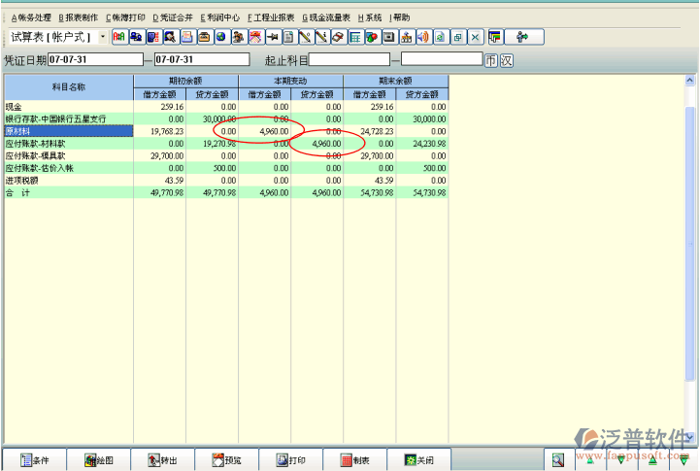Open the G现金流量表 menu
Image resolution: width=700 pixels, height=471 pixels.
coord(326,17)
